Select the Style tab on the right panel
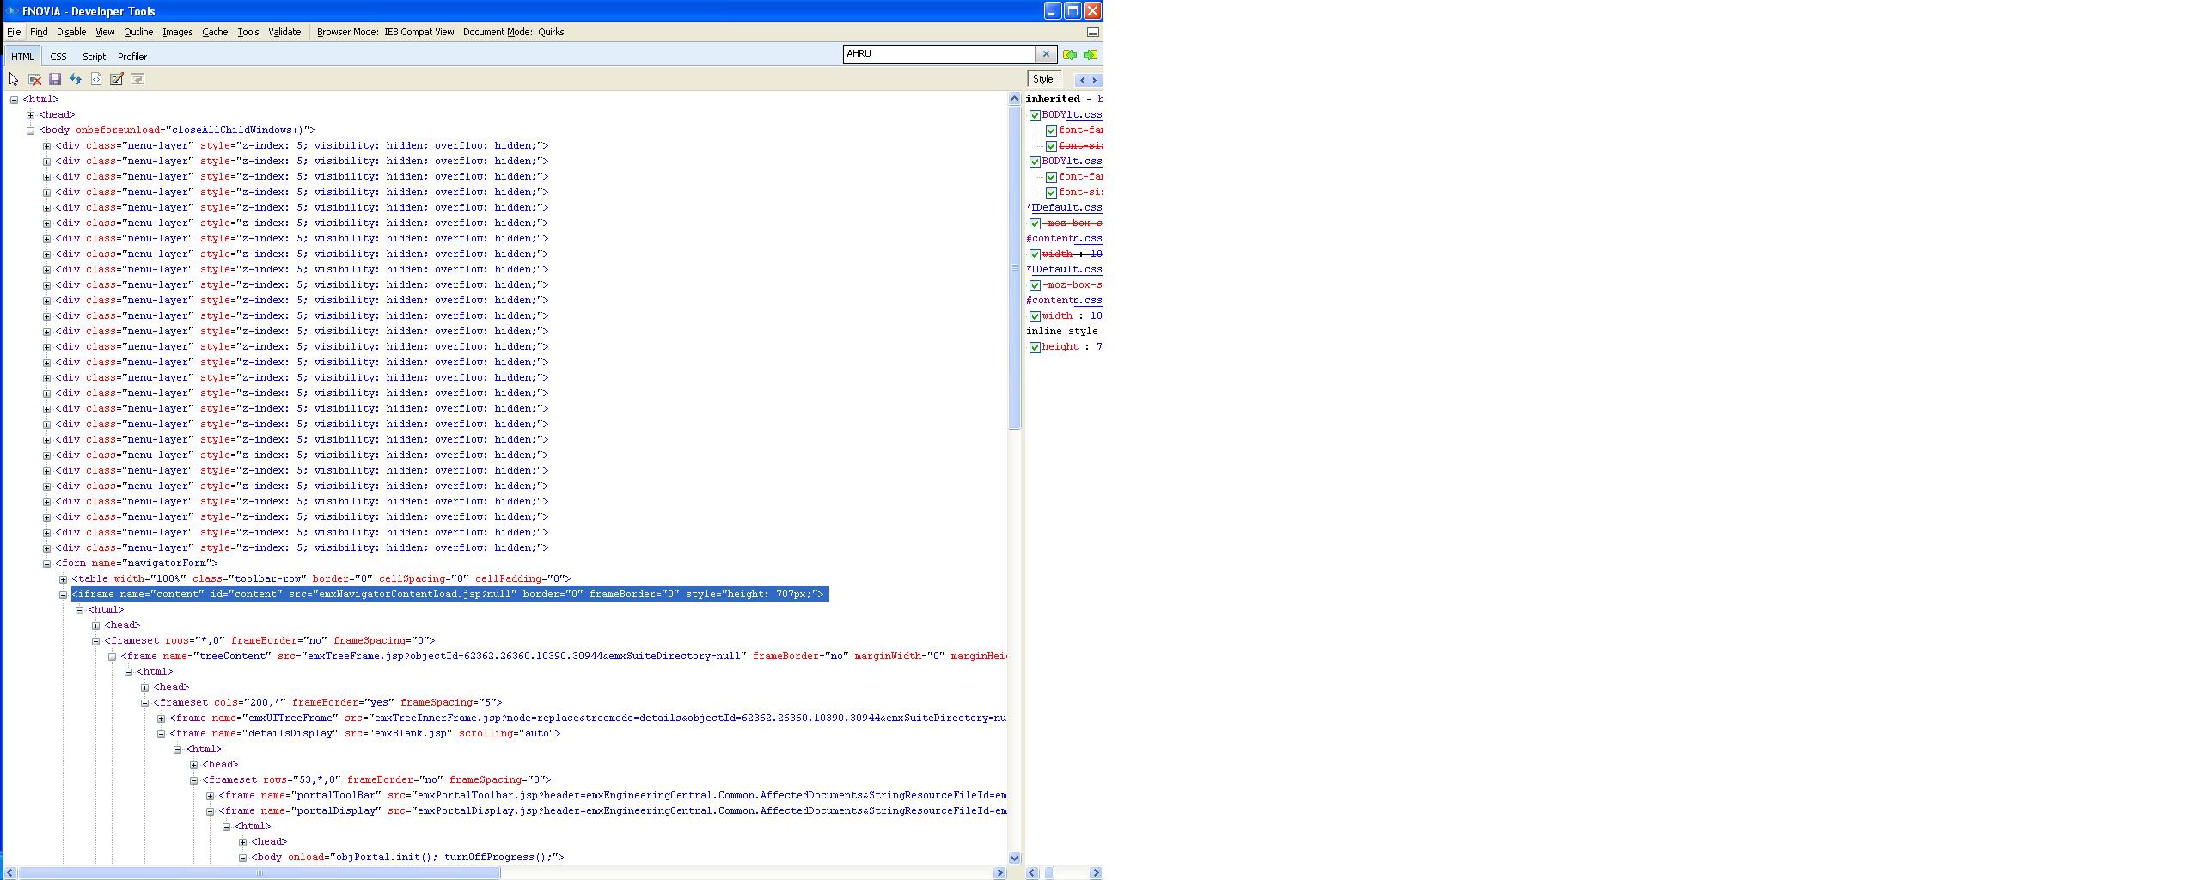 (1043, 78)
